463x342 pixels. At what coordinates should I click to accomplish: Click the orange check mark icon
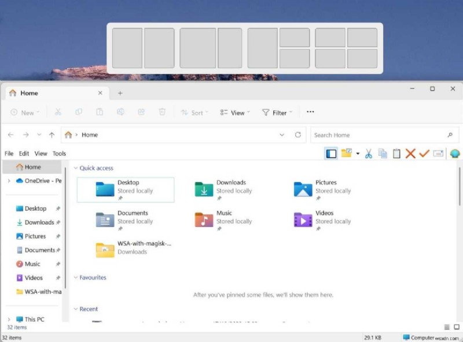pyautogui.click(x=424, y=154)
